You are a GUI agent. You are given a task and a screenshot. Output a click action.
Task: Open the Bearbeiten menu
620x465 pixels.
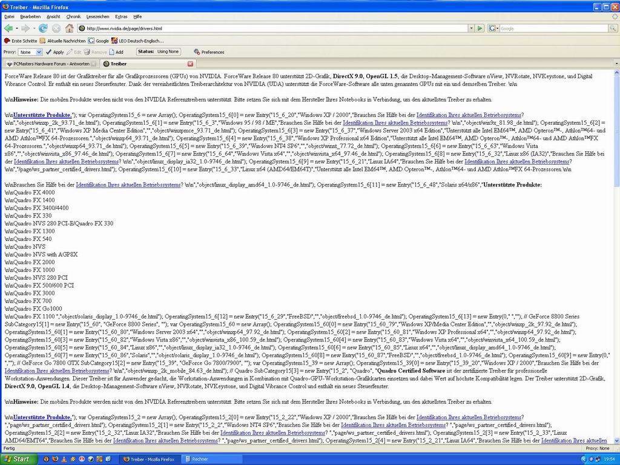(x=30, y=16)
